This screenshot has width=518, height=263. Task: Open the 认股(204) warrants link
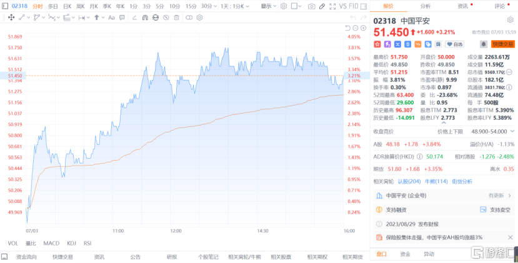pyautogui.click(x=409, y=181)
